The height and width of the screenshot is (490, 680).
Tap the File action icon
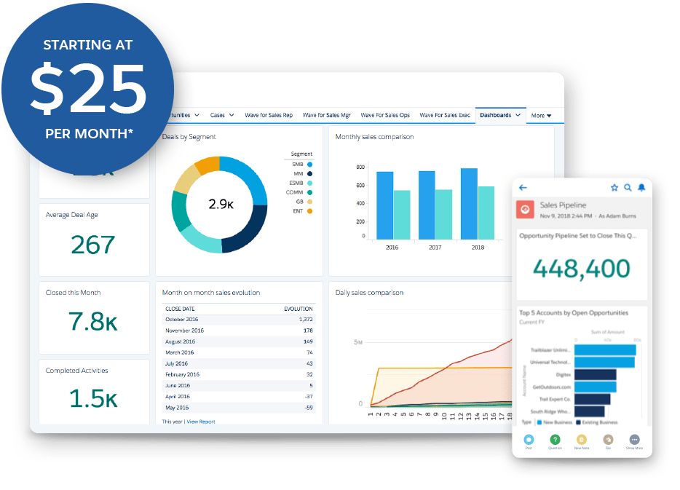click(608, 439)
